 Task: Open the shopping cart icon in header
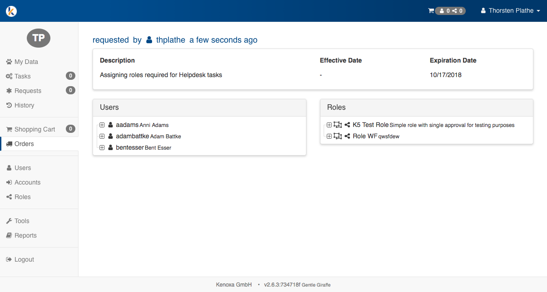click(x=431, y=11)
